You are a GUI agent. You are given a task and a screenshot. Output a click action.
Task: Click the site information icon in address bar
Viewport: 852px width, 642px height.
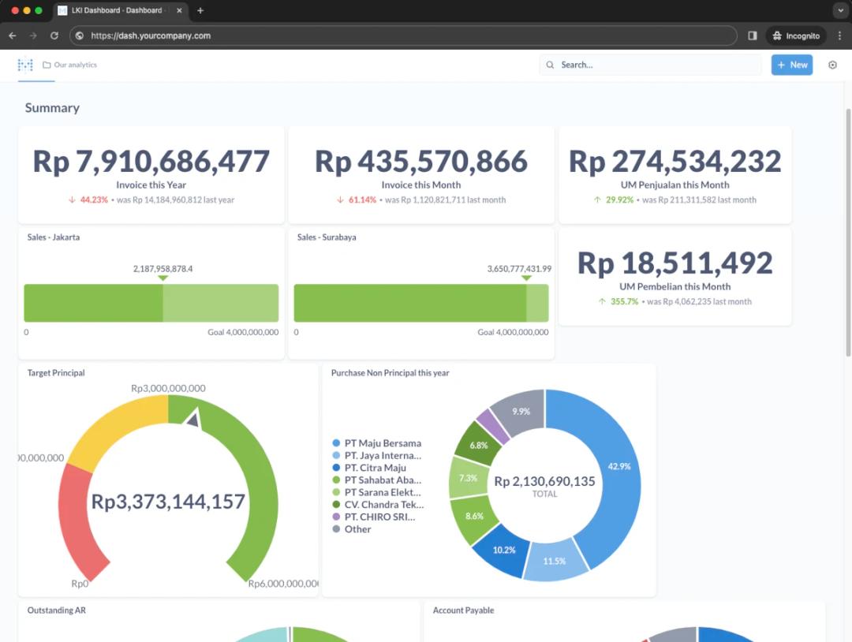coord(79,35)
